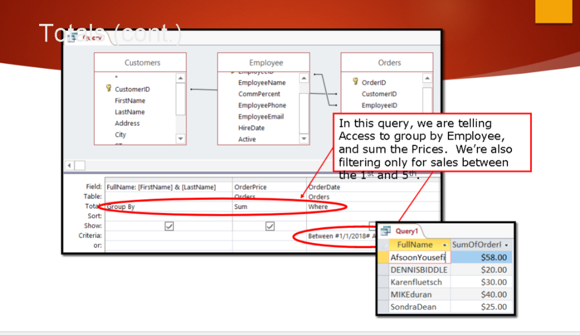Select HireDate field in Employee table
This screenshot has width=580, height=335.
click(251, 128)
